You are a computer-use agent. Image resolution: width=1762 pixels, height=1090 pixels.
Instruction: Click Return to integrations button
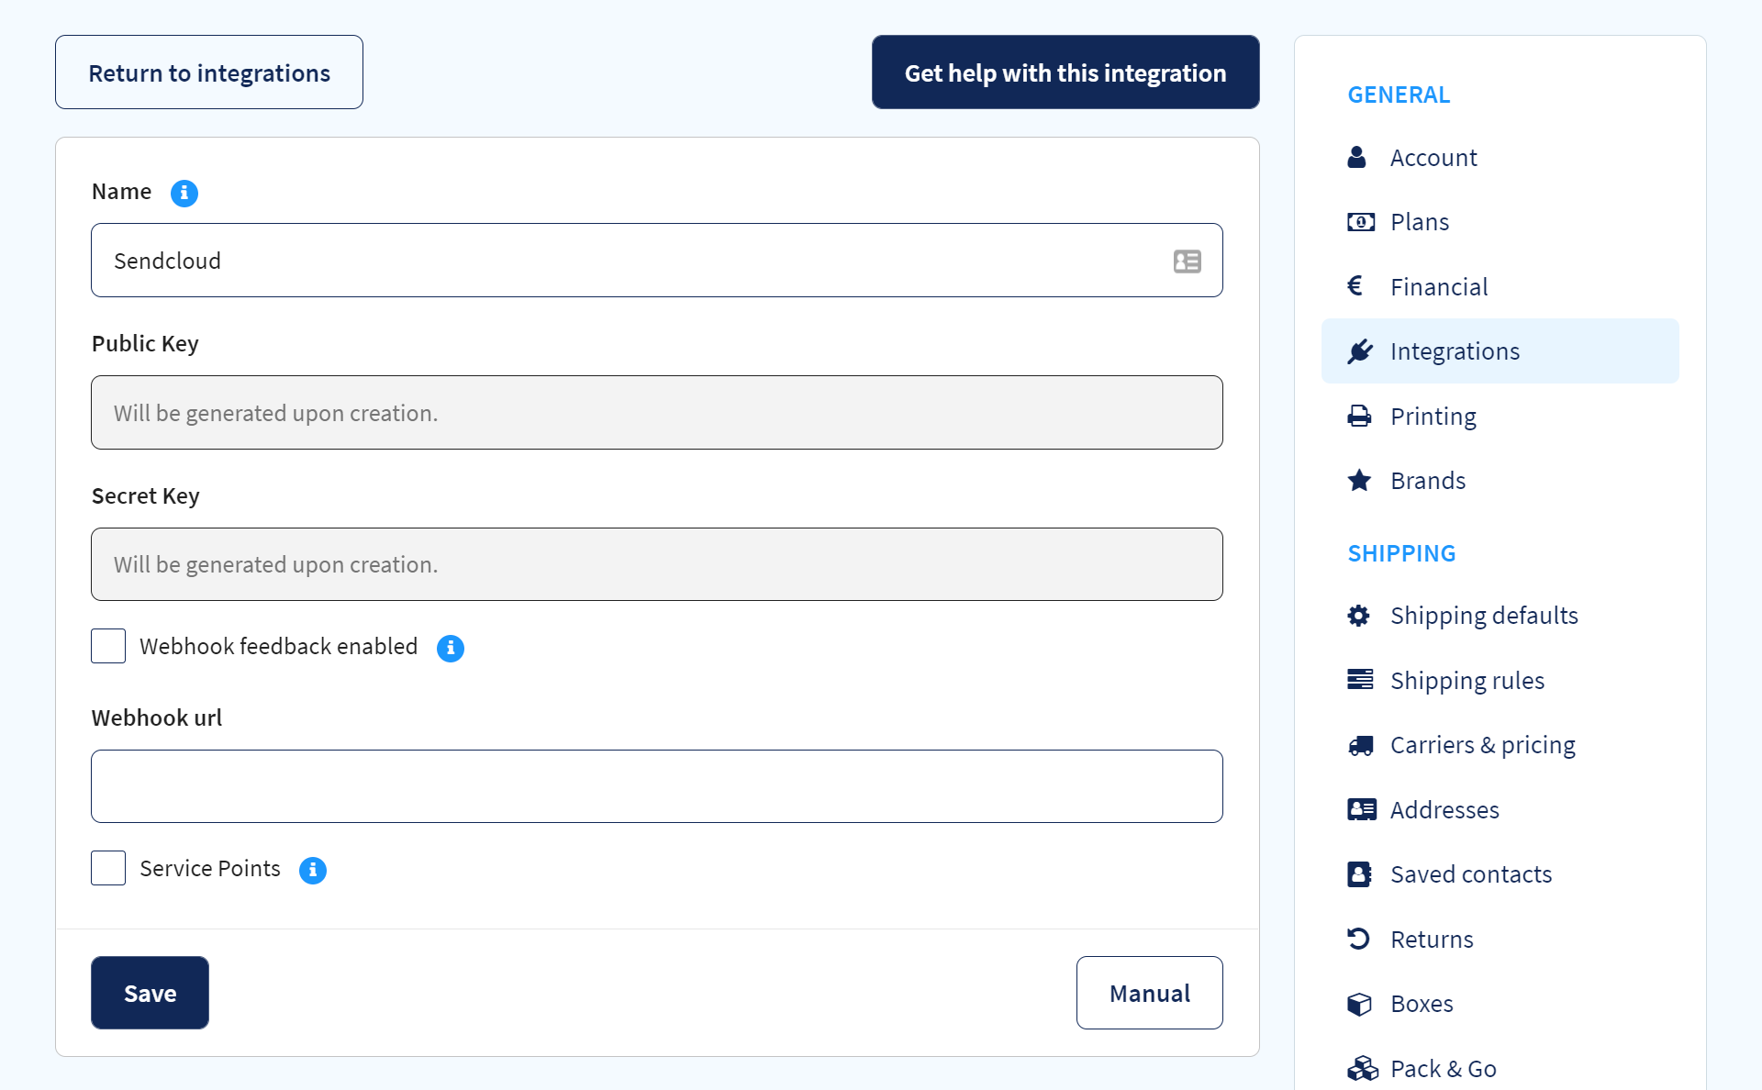pos(209,72)
